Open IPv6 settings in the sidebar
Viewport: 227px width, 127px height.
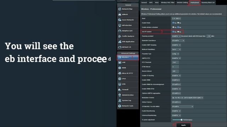pos(128,79)
